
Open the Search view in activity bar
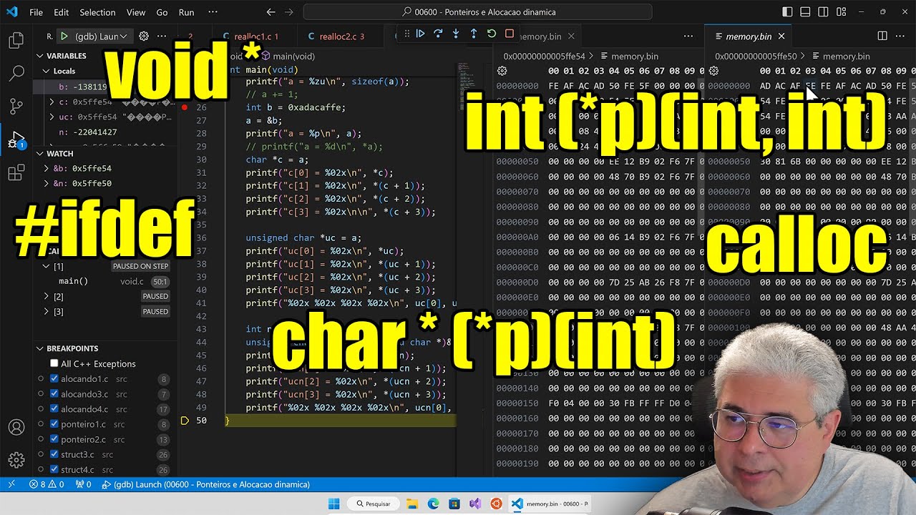[x=16, y=73]
